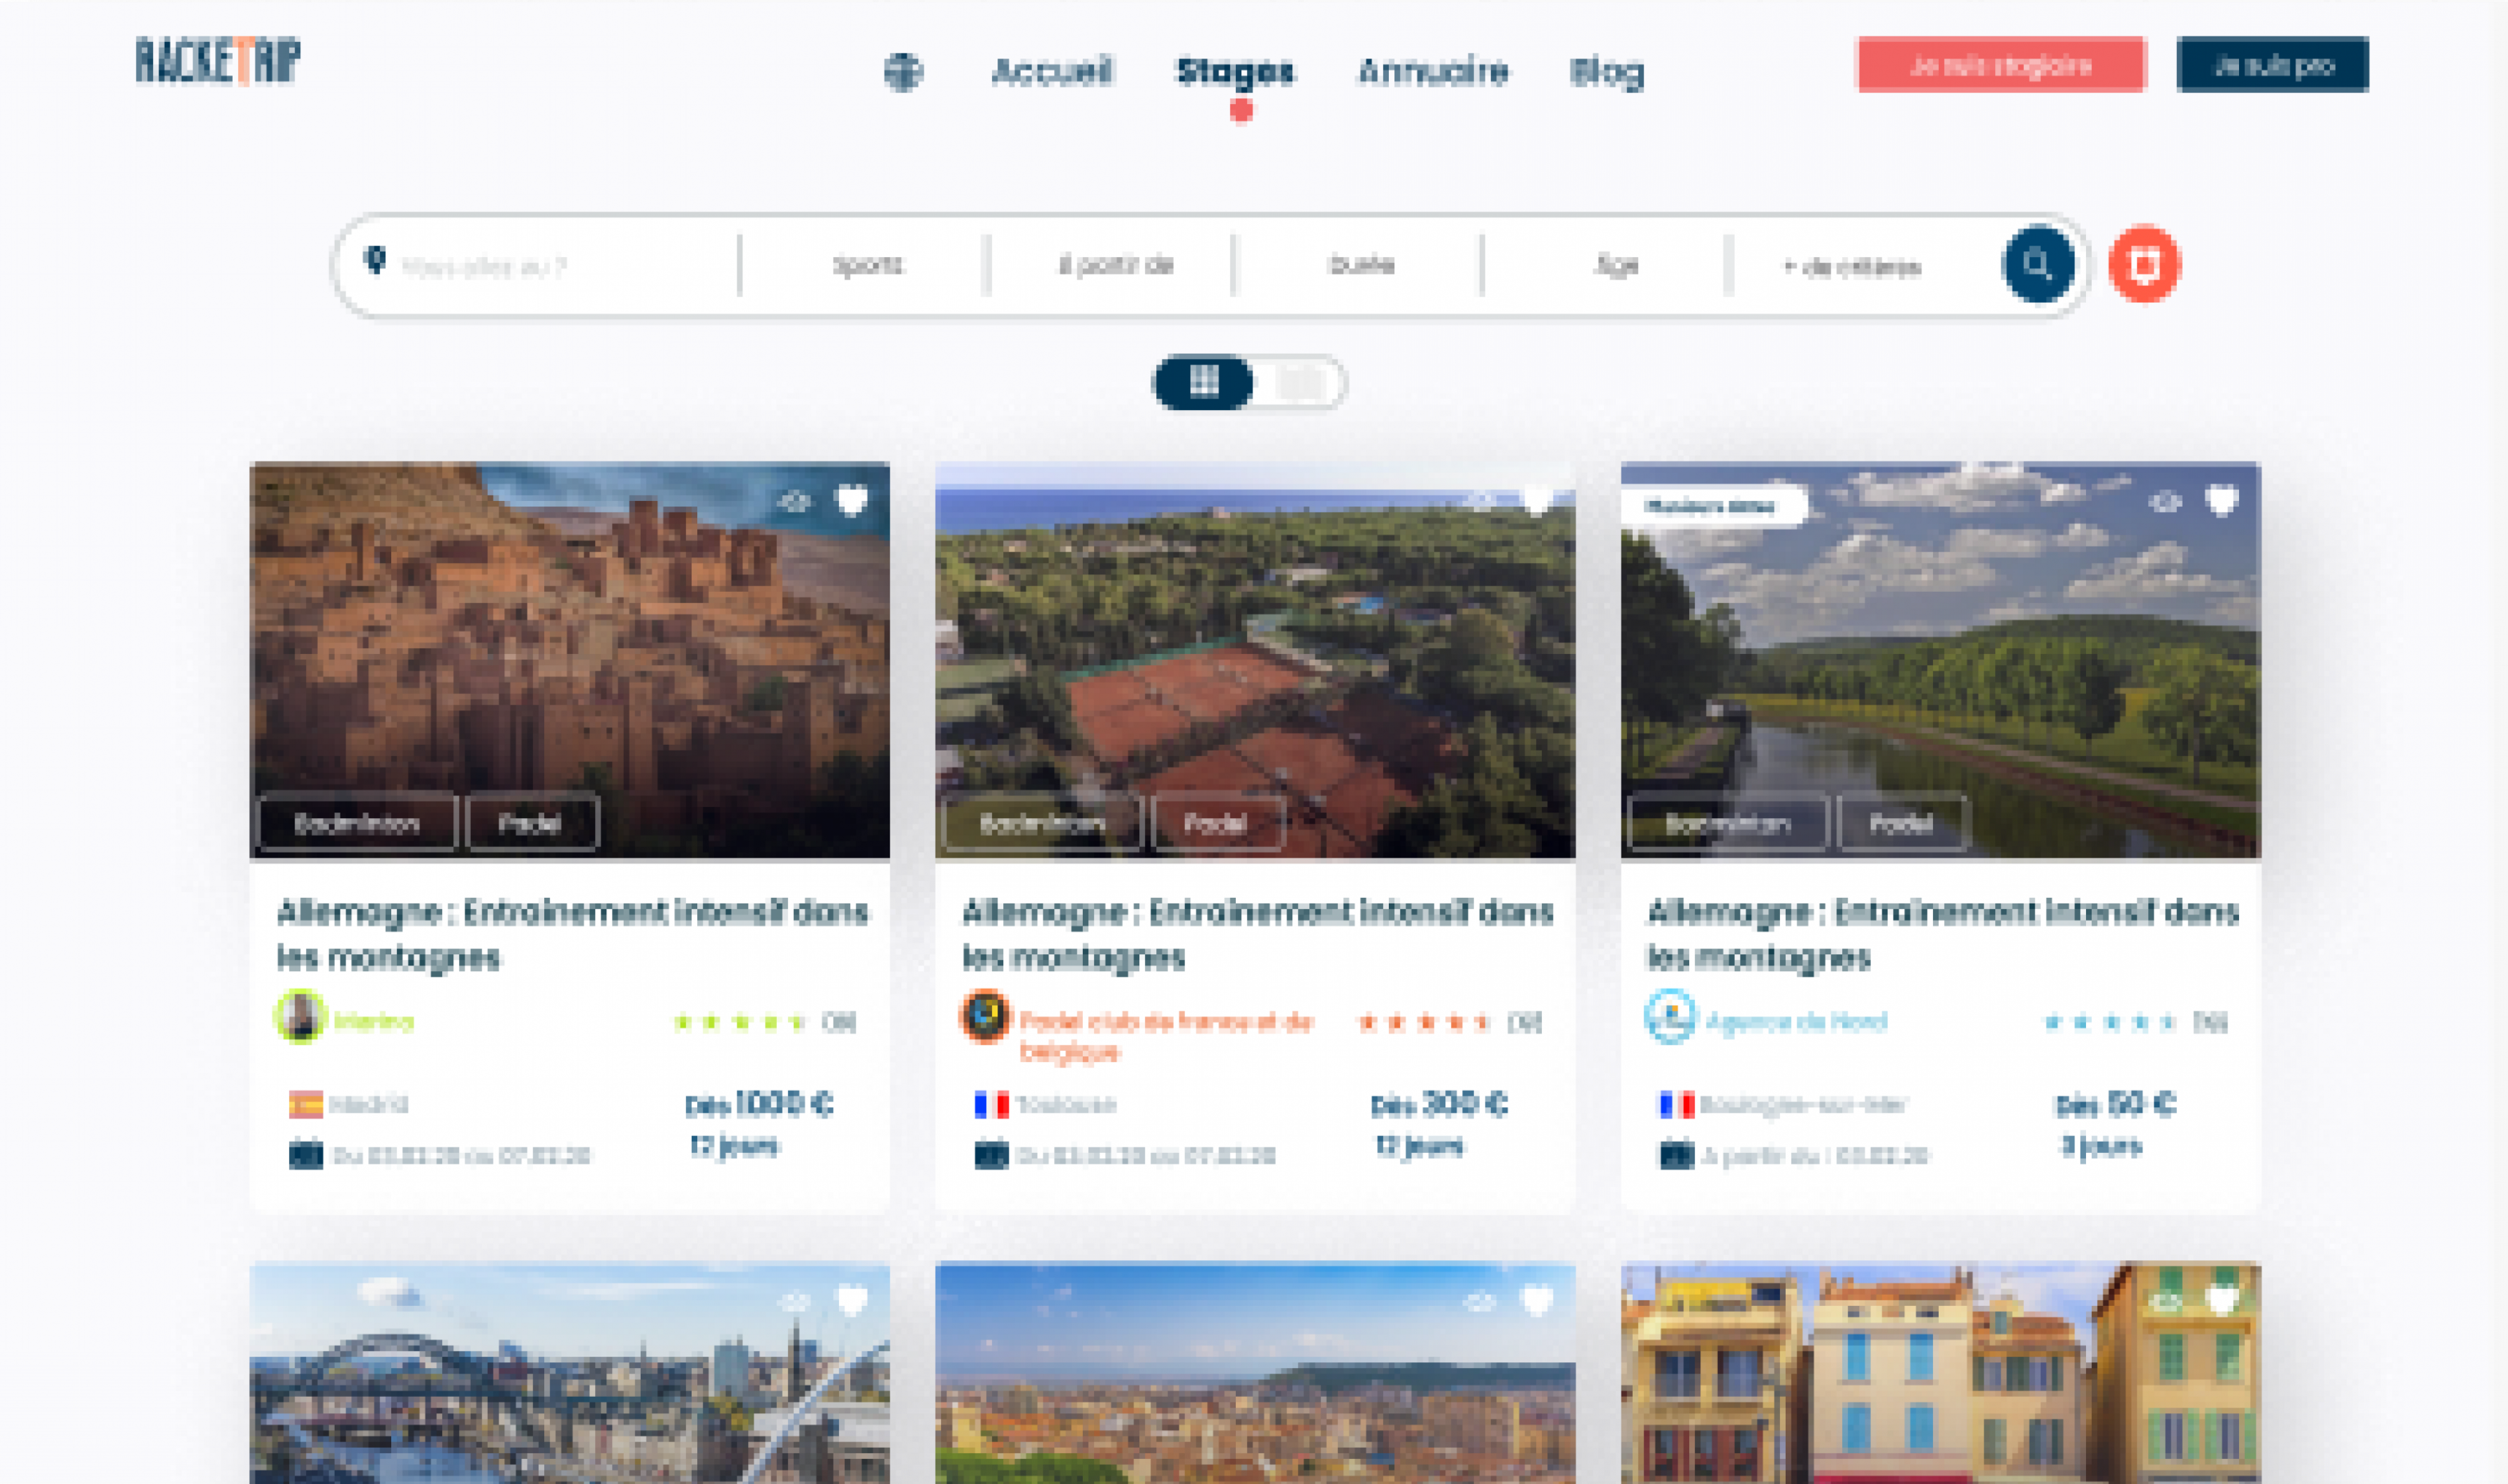Open the globe language selector
Image resolution: width=2508 pixels, height=1484 pixels.
pyautogui.click(x=903, y=72)
